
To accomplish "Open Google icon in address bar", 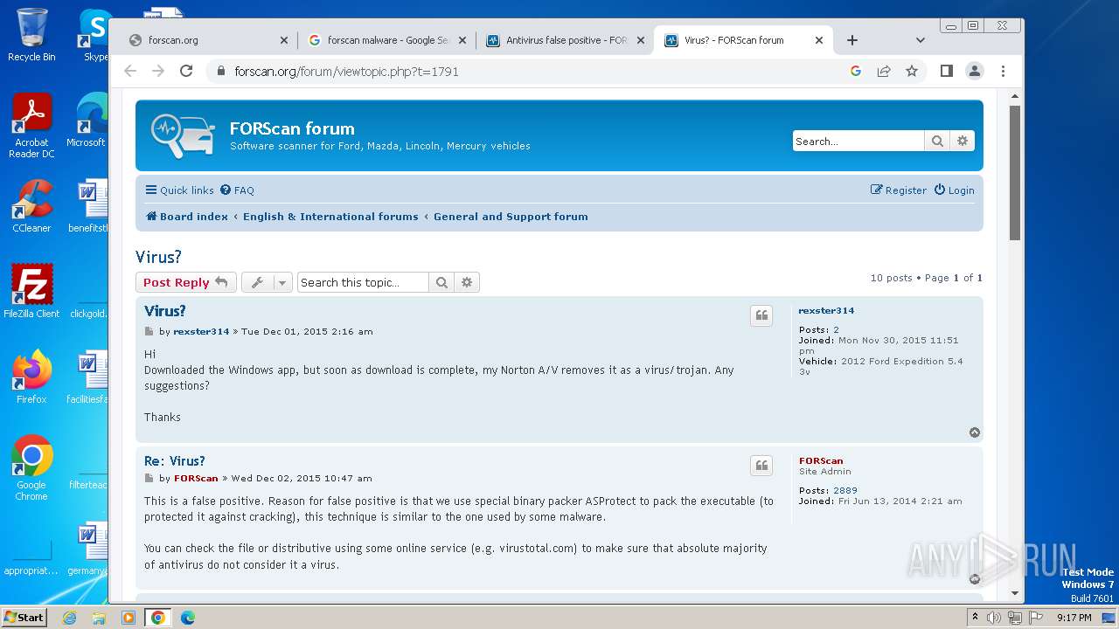I will (856, 71).
